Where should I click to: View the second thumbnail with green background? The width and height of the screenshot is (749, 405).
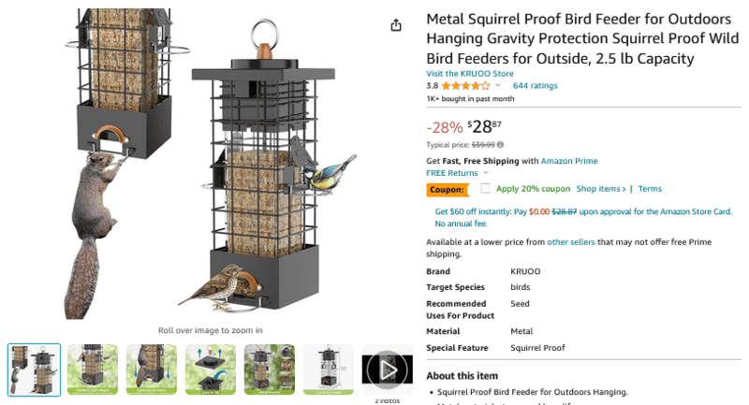point(93,369)
